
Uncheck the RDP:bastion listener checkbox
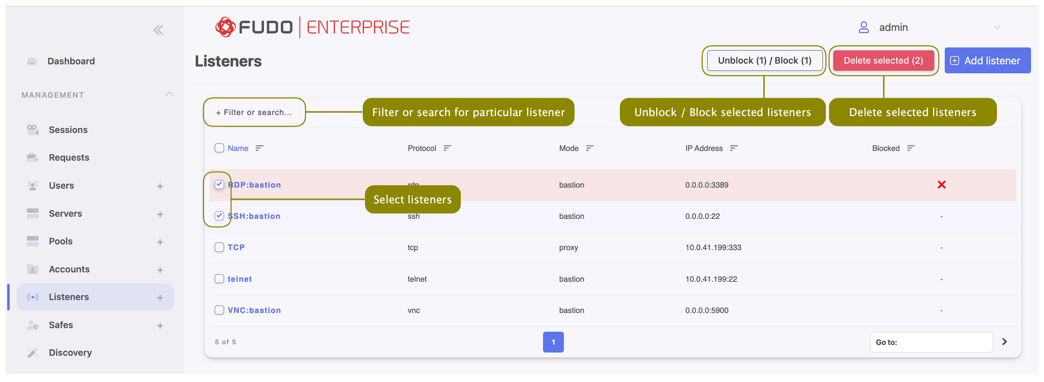[219, 185]
